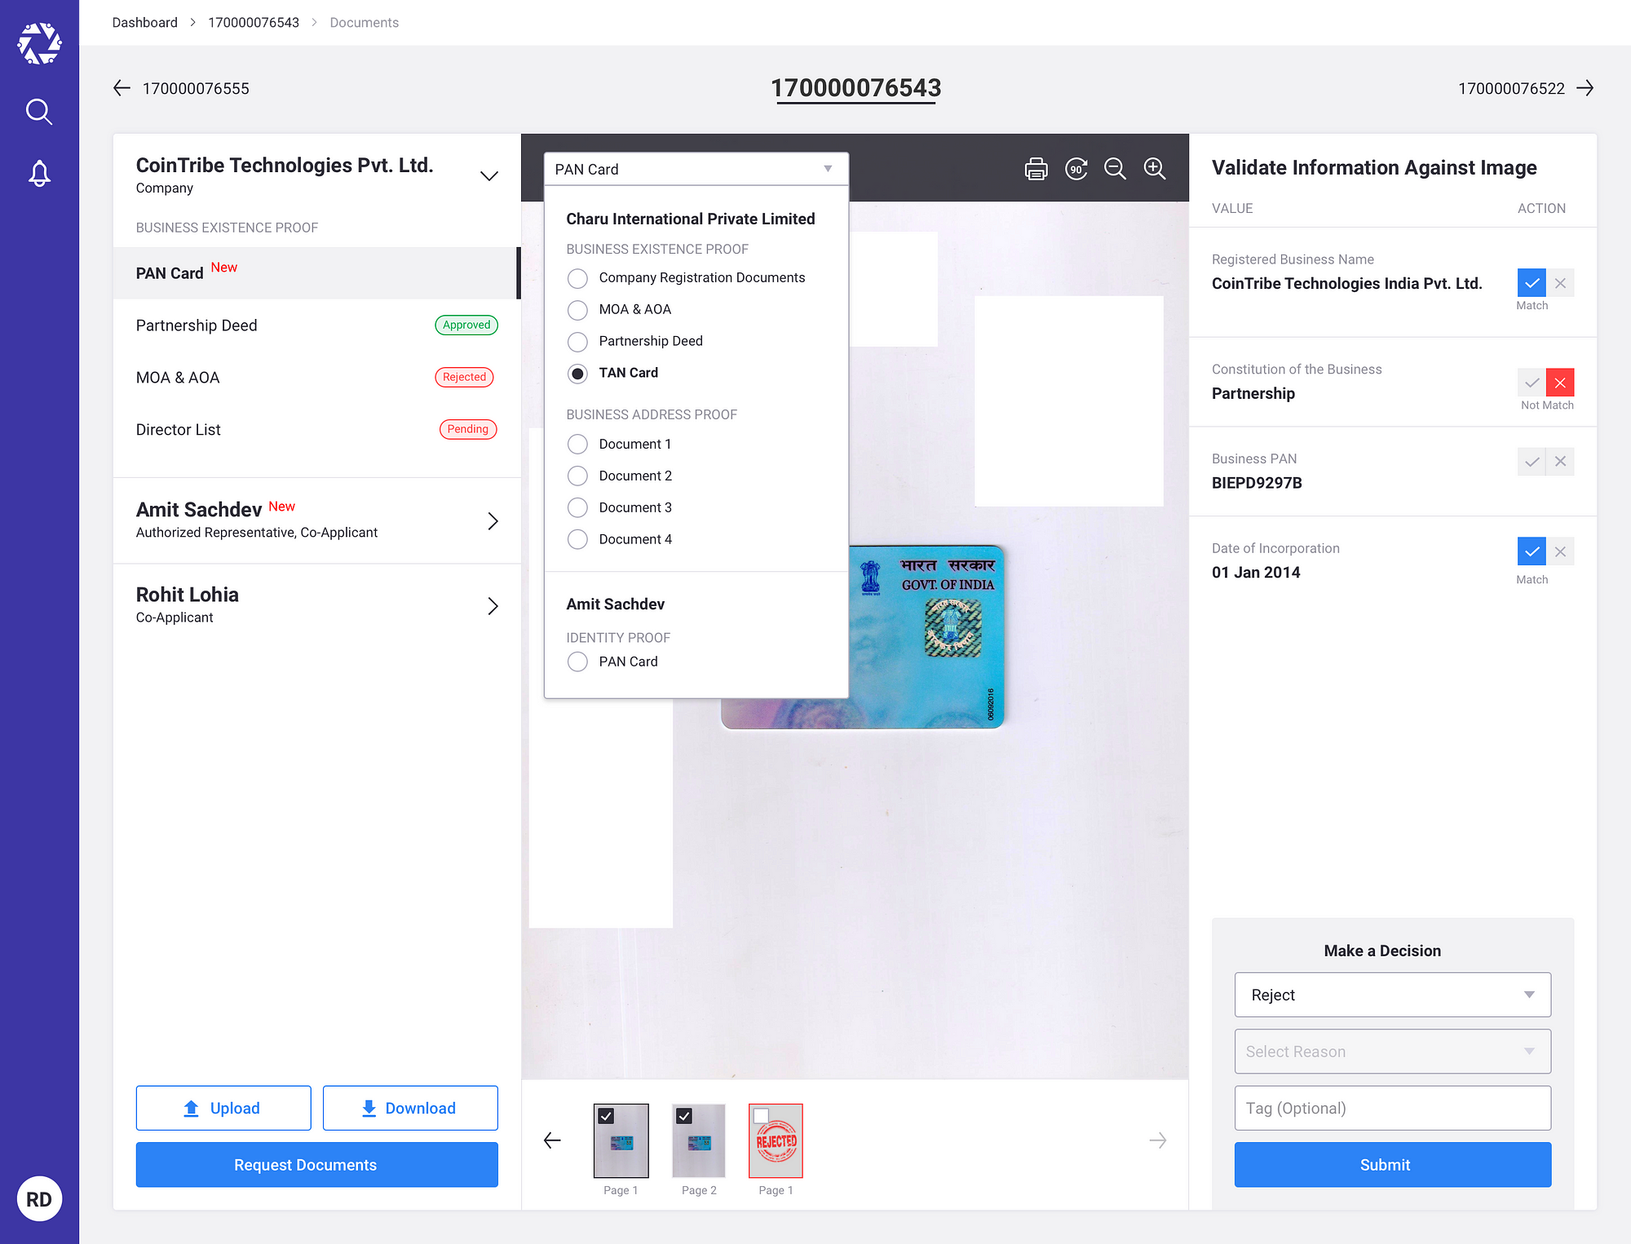1631x1244 pixels.
Task: Open the PAN Card document in list
Action: point(316,273)
